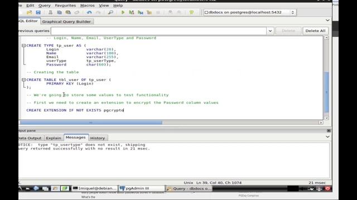Click the Explain query toolbar icon
Image resolution: width=357 pixels, height=200 pixels.
(x=149, y=12)
